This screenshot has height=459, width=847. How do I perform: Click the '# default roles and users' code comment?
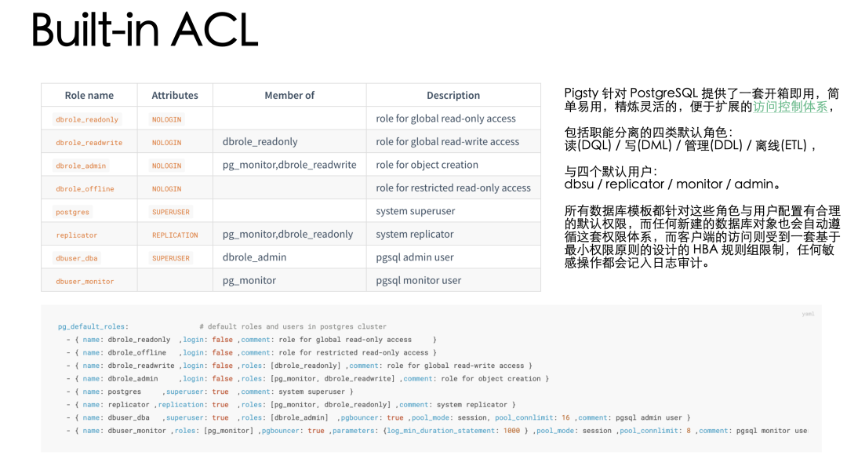coord(293,326)
